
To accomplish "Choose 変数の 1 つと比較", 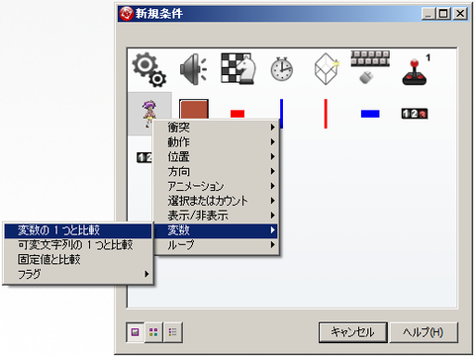I will point(78,230).
